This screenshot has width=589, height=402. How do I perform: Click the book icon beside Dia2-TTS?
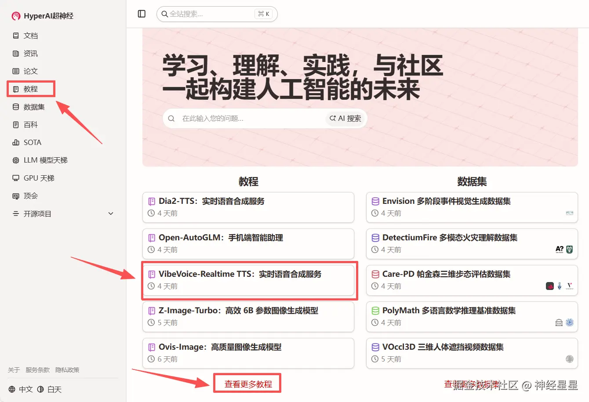pyautogui.click(x=152, y=201)
